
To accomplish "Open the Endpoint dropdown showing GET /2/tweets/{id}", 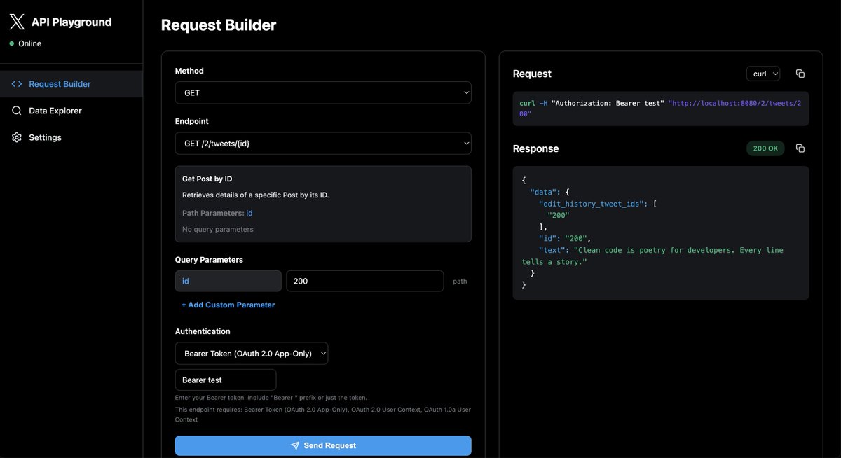I will click(323, 144).
